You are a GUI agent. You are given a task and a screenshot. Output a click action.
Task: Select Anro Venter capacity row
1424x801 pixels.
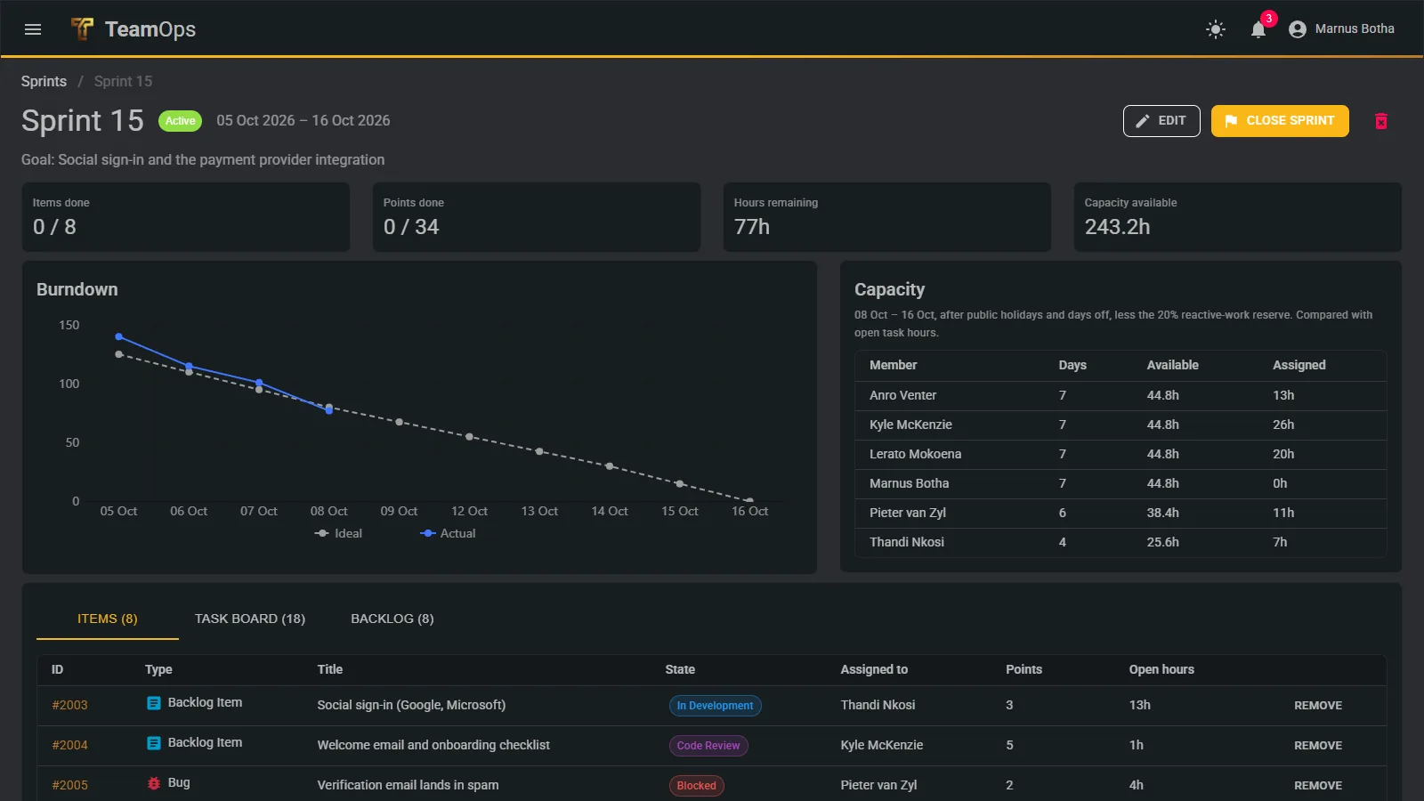[x=1121, y=395]
